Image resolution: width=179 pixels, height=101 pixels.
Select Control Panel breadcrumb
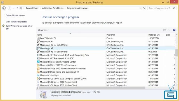click(32, 8)
